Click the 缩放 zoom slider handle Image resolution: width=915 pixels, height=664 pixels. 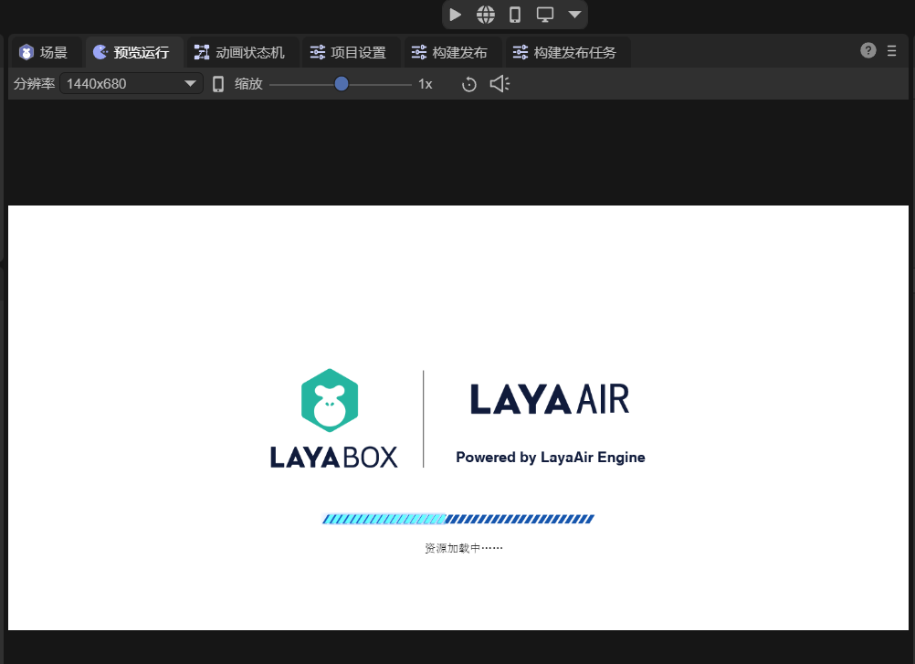(x=342, y=84)
